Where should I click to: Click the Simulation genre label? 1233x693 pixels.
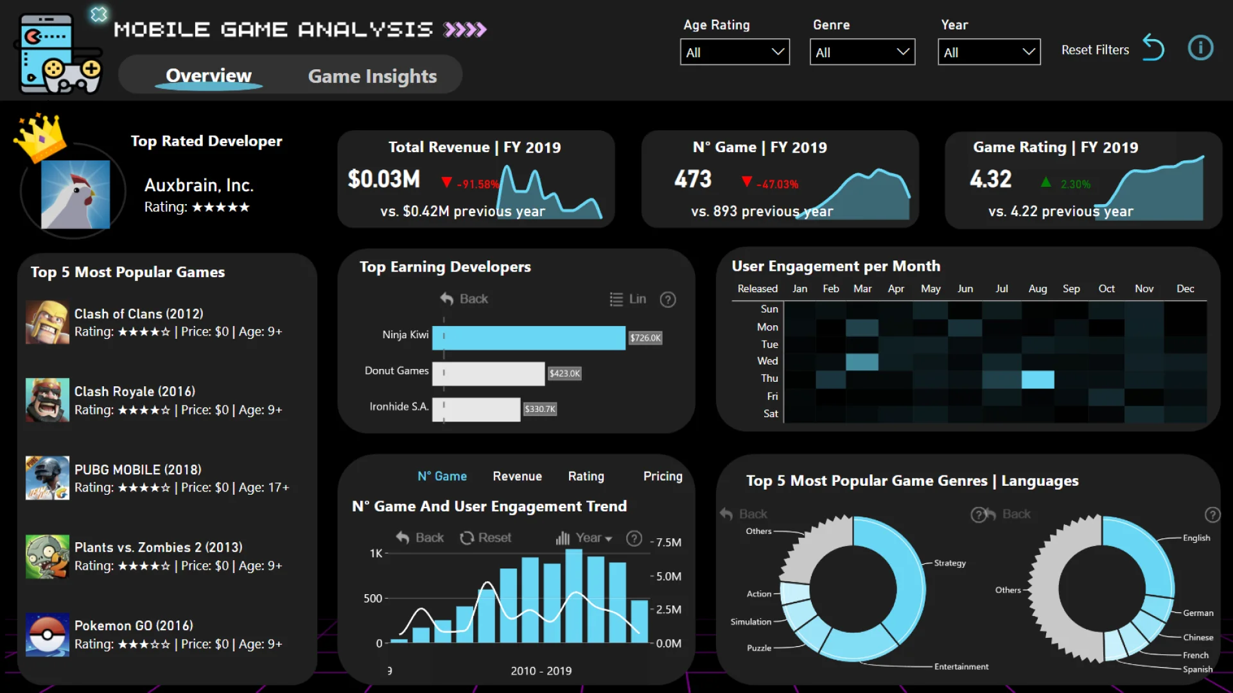coord(751,622)
